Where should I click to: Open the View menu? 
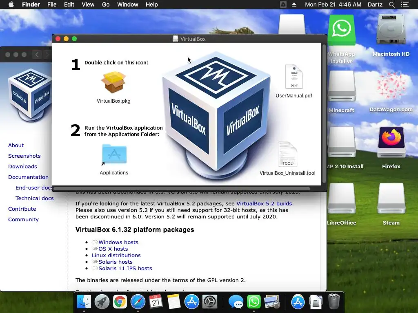88,4
